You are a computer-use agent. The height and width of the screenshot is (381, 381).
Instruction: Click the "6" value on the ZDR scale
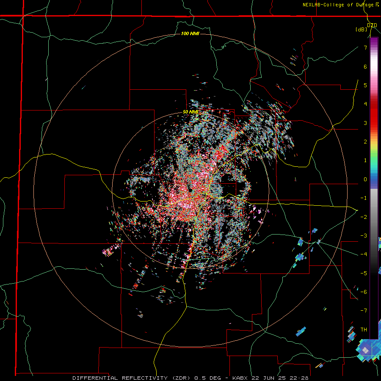(x=365, y=66)
